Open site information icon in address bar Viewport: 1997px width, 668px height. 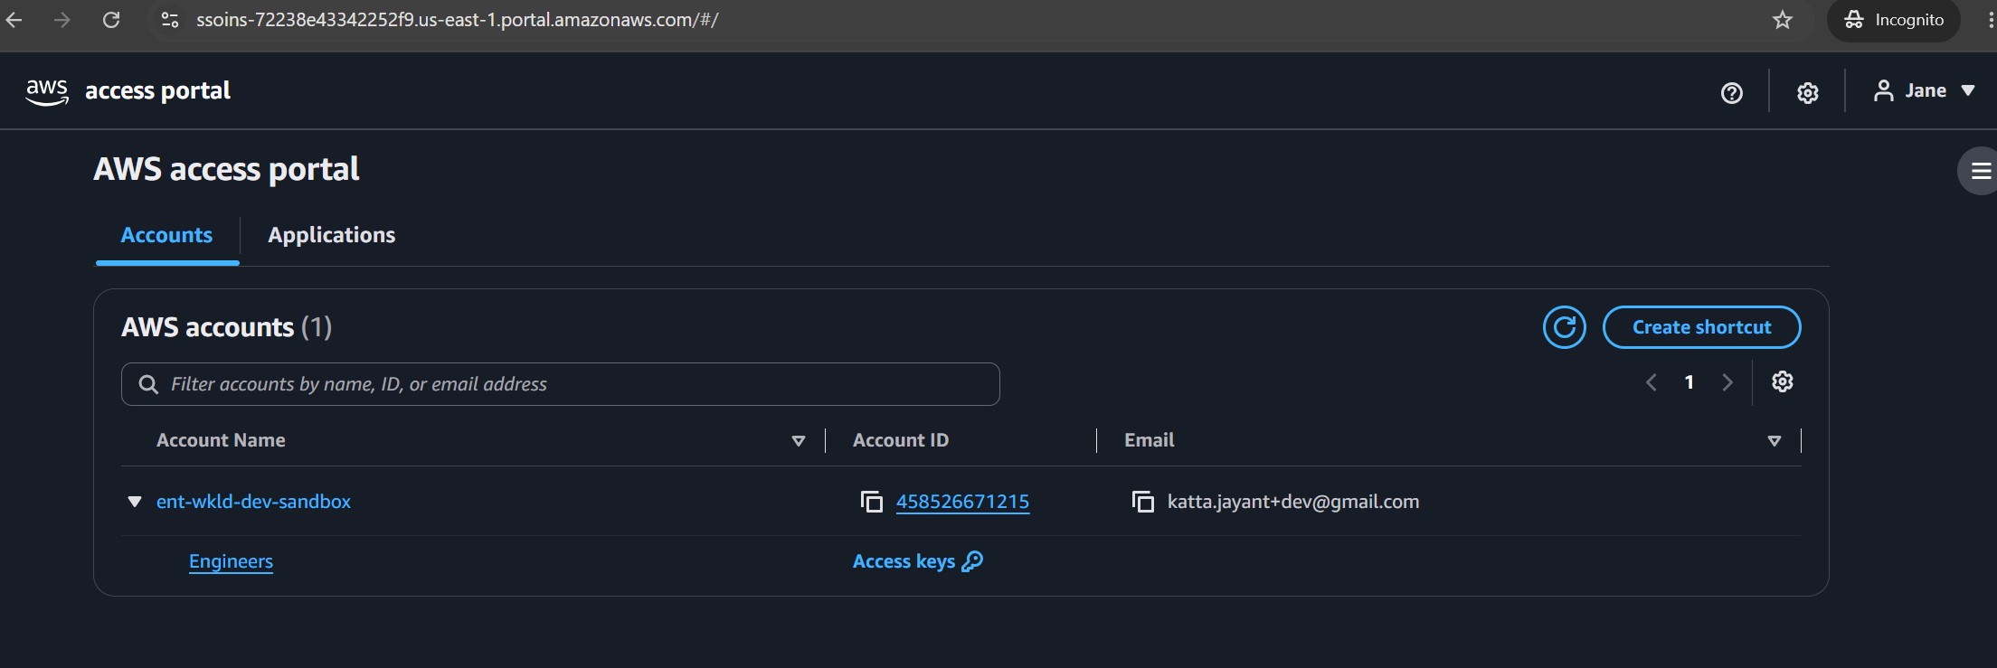tap(170, 20)
